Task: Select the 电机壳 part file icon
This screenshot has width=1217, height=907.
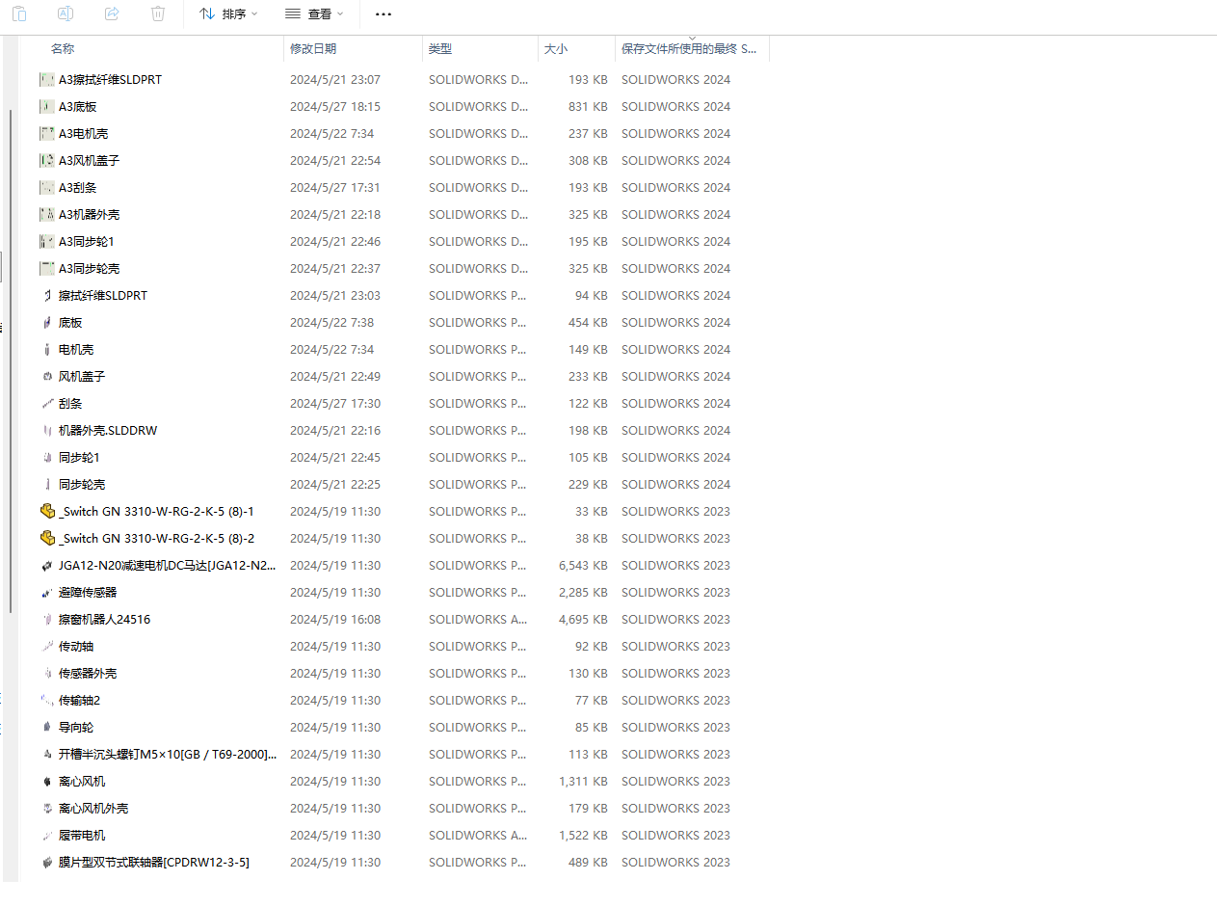Action: pyautogui.click(x=47, y=349)
